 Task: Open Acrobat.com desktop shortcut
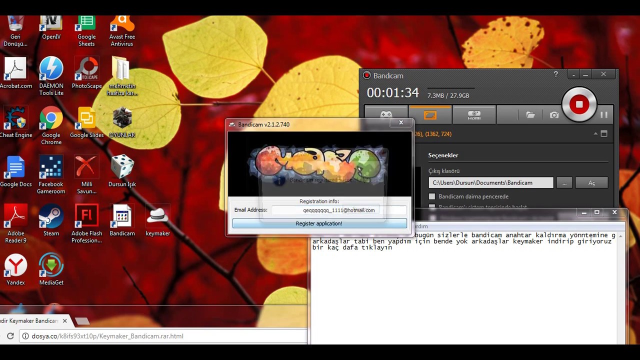tap(15, 73)
